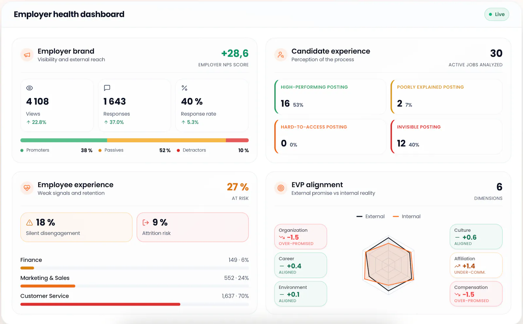Click the 30 active jobs analyzed value
This screenshot has width=523, height=324.
[x=496, y=54]
